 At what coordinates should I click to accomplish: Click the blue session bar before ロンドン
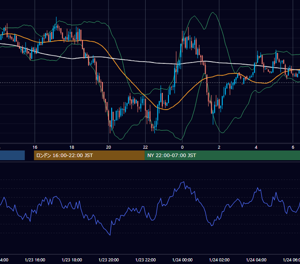coord(12,155)
